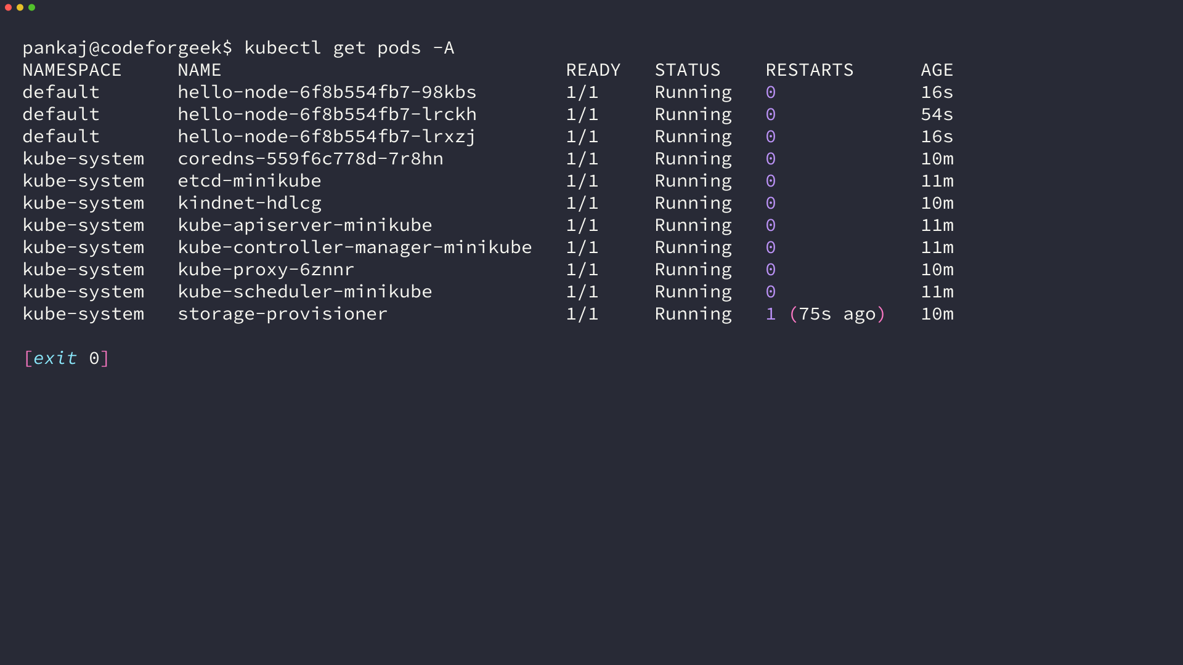
Task: Click the yellow minimize window dot
Action: [x=20, y=7]
